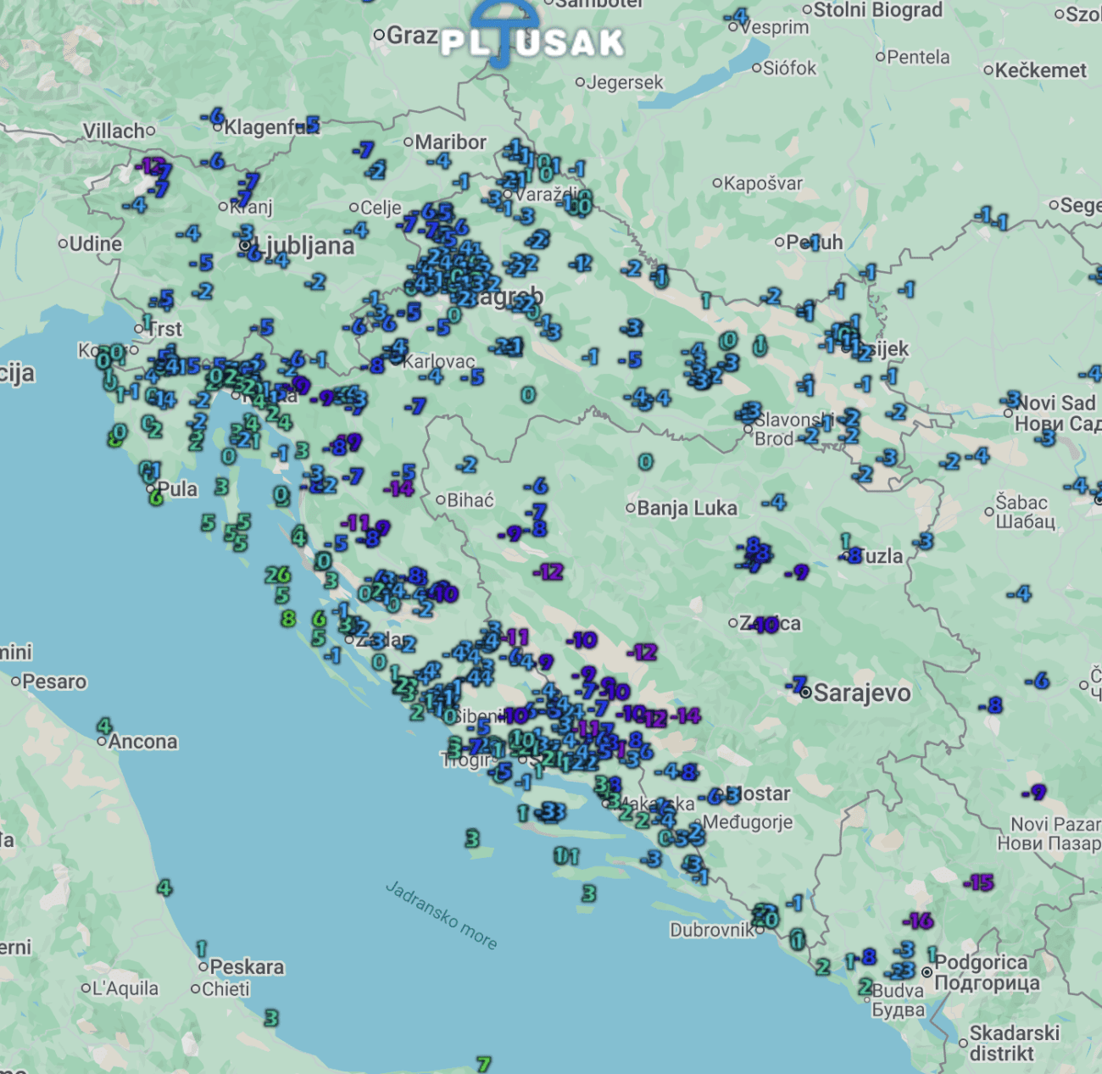Select the 1 marker above Peskara

(x=202, y=948)
